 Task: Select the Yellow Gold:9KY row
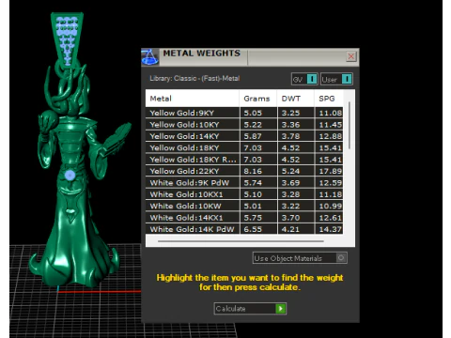coord(244,113)
